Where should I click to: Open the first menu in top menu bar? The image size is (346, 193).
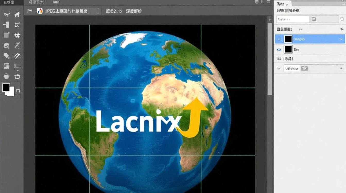(9, 2)
